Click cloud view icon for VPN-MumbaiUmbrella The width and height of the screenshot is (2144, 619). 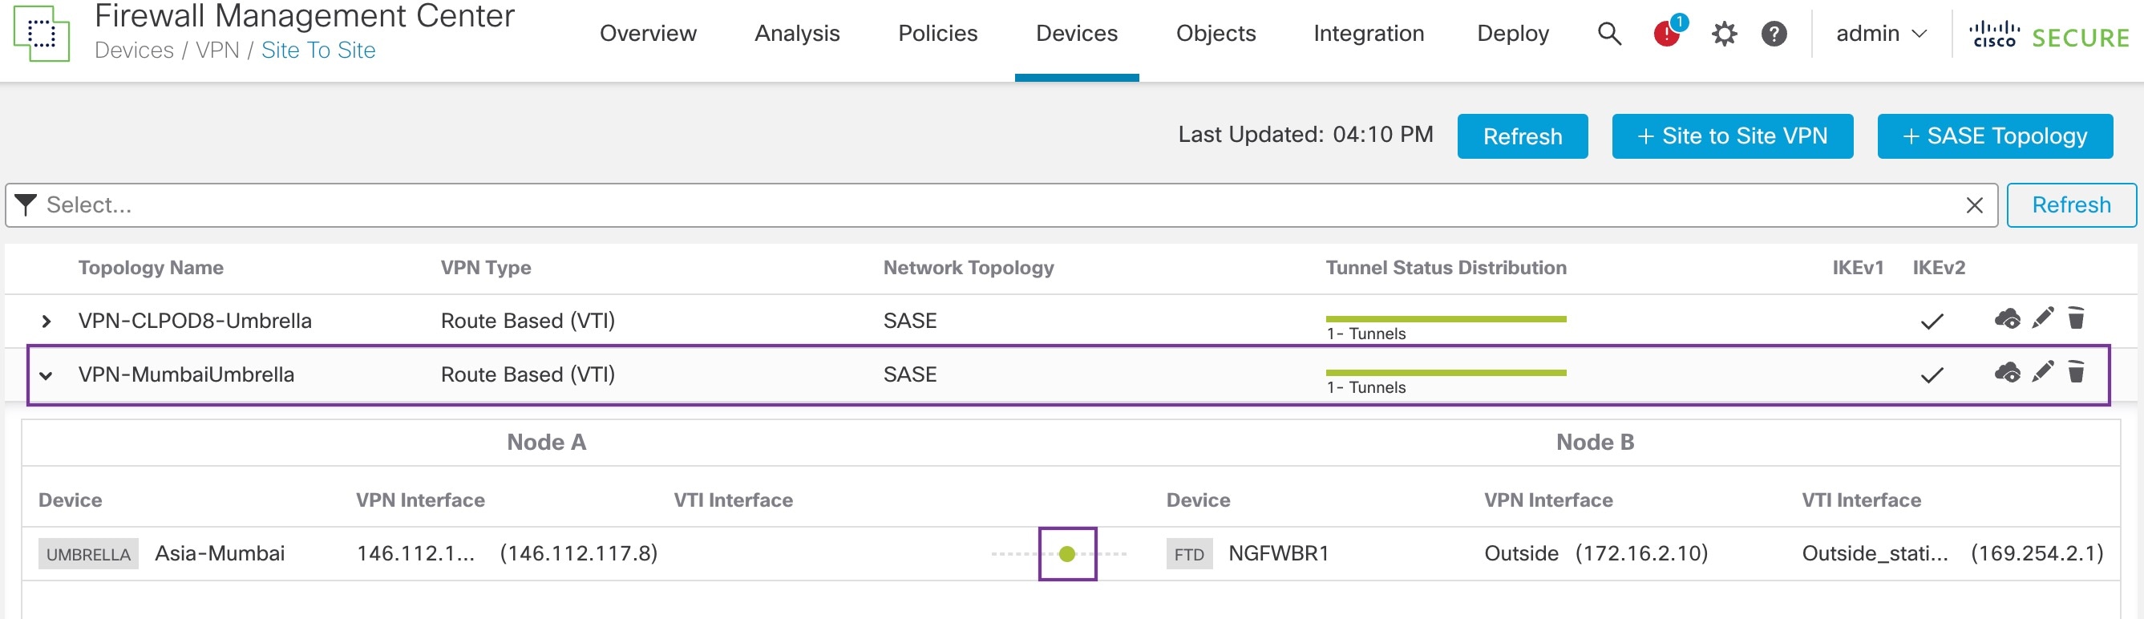[x=2007, y=372]
